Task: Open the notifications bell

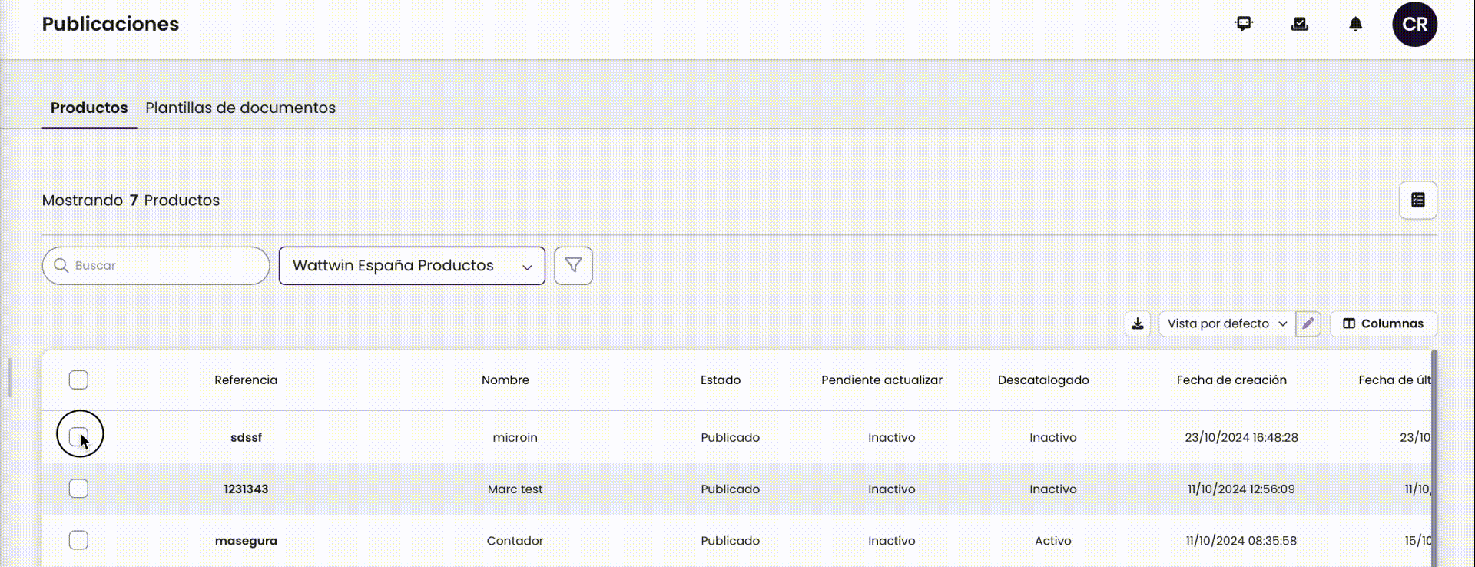Action: click(x=1356, y=24)
